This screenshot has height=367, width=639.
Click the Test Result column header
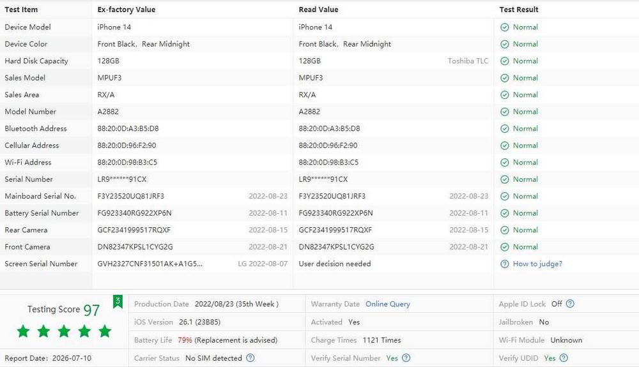click(519, 10)
